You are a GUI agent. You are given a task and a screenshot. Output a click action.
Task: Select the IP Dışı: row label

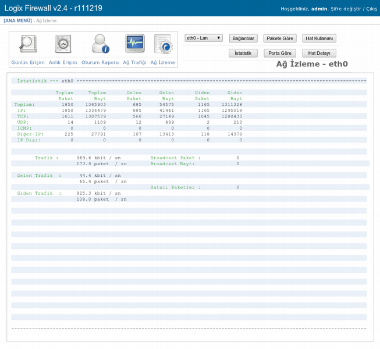pyautogui.click(x=29, y=140)
